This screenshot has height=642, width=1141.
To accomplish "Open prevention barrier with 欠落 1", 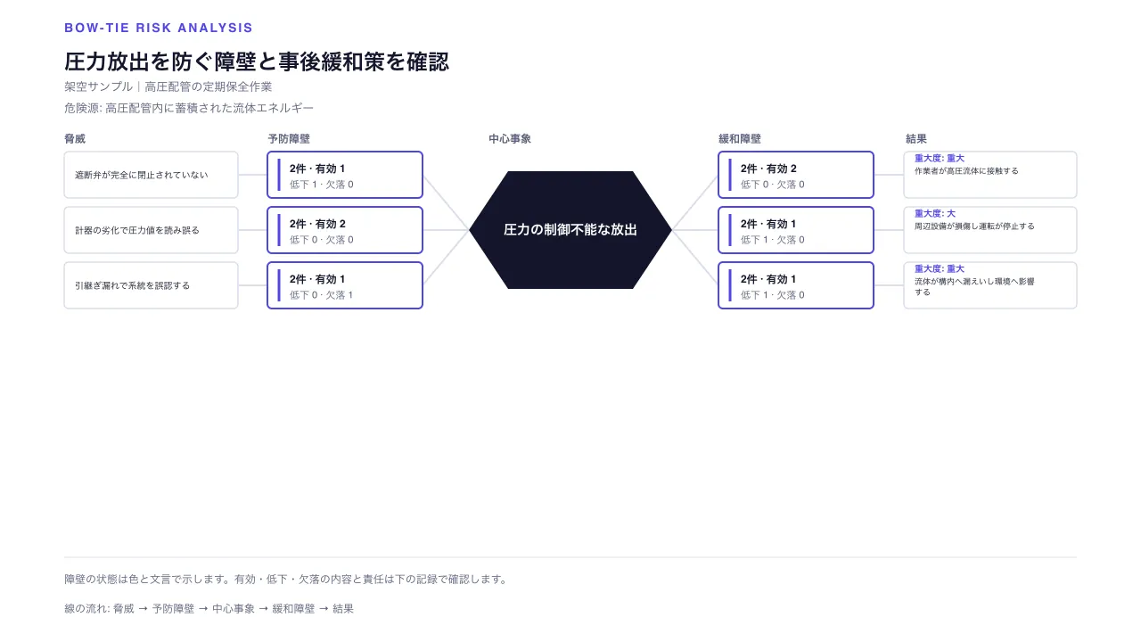I will click(345, 285).
